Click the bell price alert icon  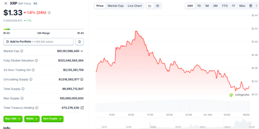point(80,42)
